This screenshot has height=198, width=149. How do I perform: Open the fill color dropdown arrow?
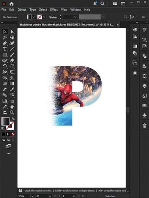pyautogui.click(x=34, y=17)
